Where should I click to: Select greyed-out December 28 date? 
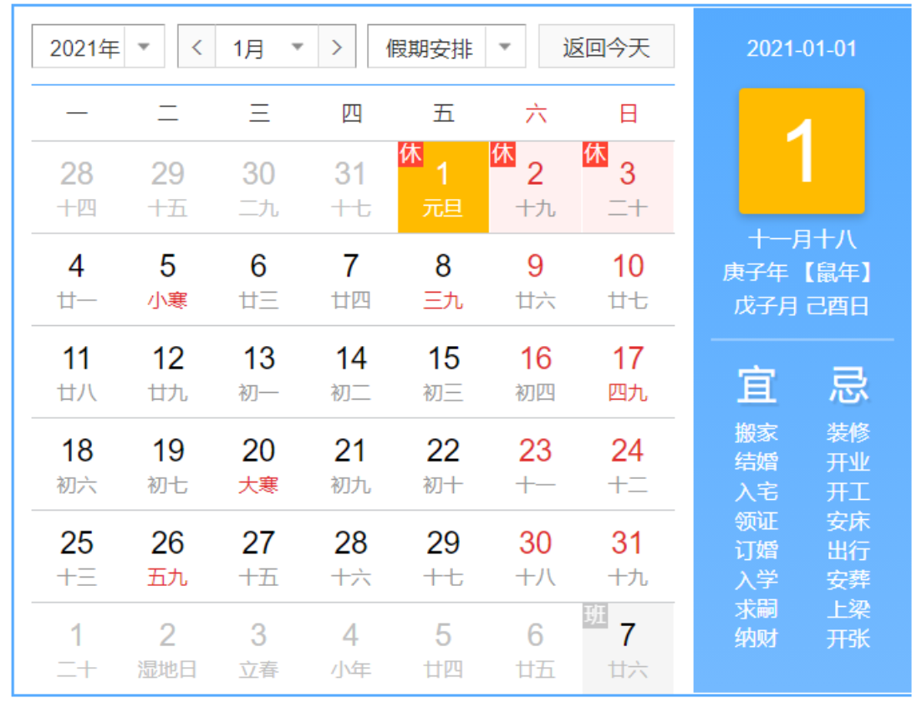tap(77, 188)
